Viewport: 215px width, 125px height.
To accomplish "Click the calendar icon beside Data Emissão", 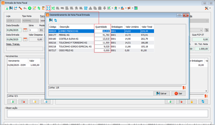I will coord(25,30).
